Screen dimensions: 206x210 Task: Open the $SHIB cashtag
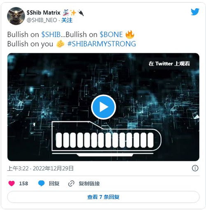(51, 34)
